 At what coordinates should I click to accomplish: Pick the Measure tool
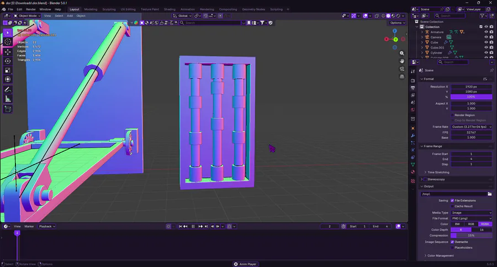pos(8,99)
